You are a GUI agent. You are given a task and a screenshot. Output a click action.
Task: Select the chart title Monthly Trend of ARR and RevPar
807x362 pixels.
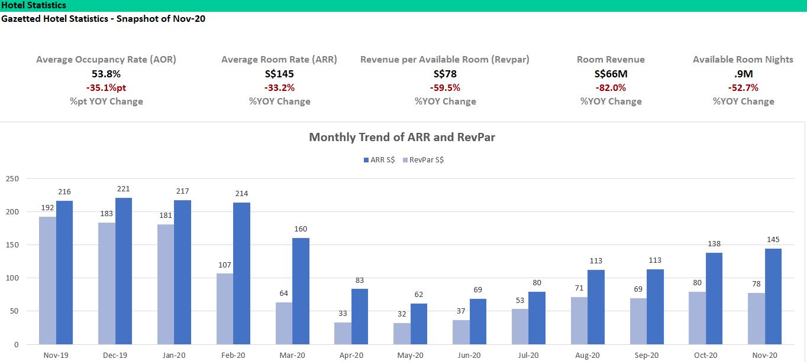tap(402, 138)
